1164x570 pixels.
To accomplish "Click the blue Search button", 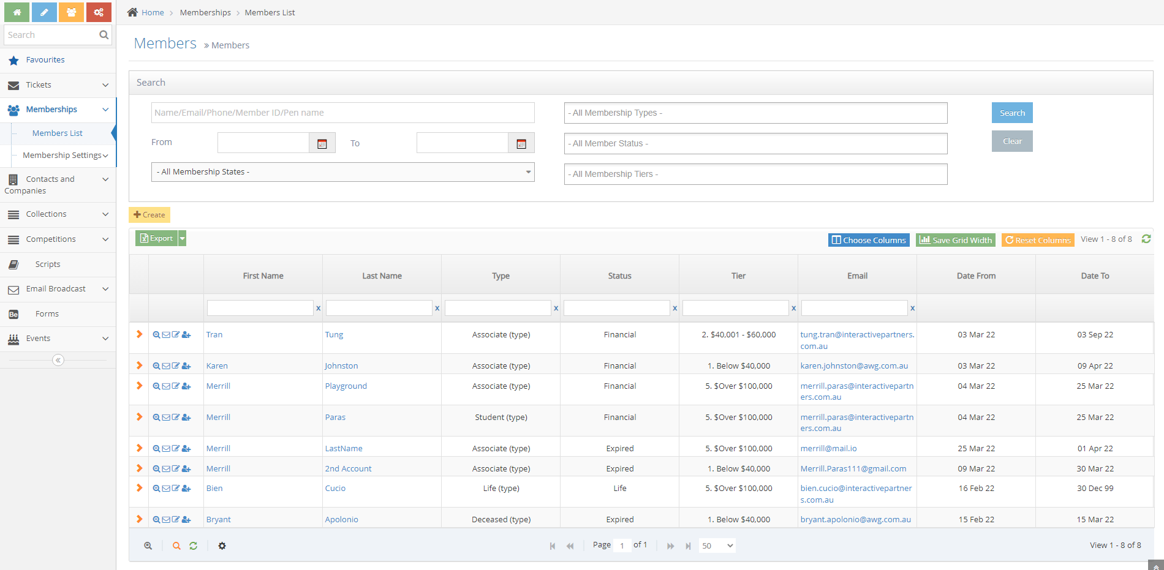I will pyautogui.click(x=1011, y=113).
